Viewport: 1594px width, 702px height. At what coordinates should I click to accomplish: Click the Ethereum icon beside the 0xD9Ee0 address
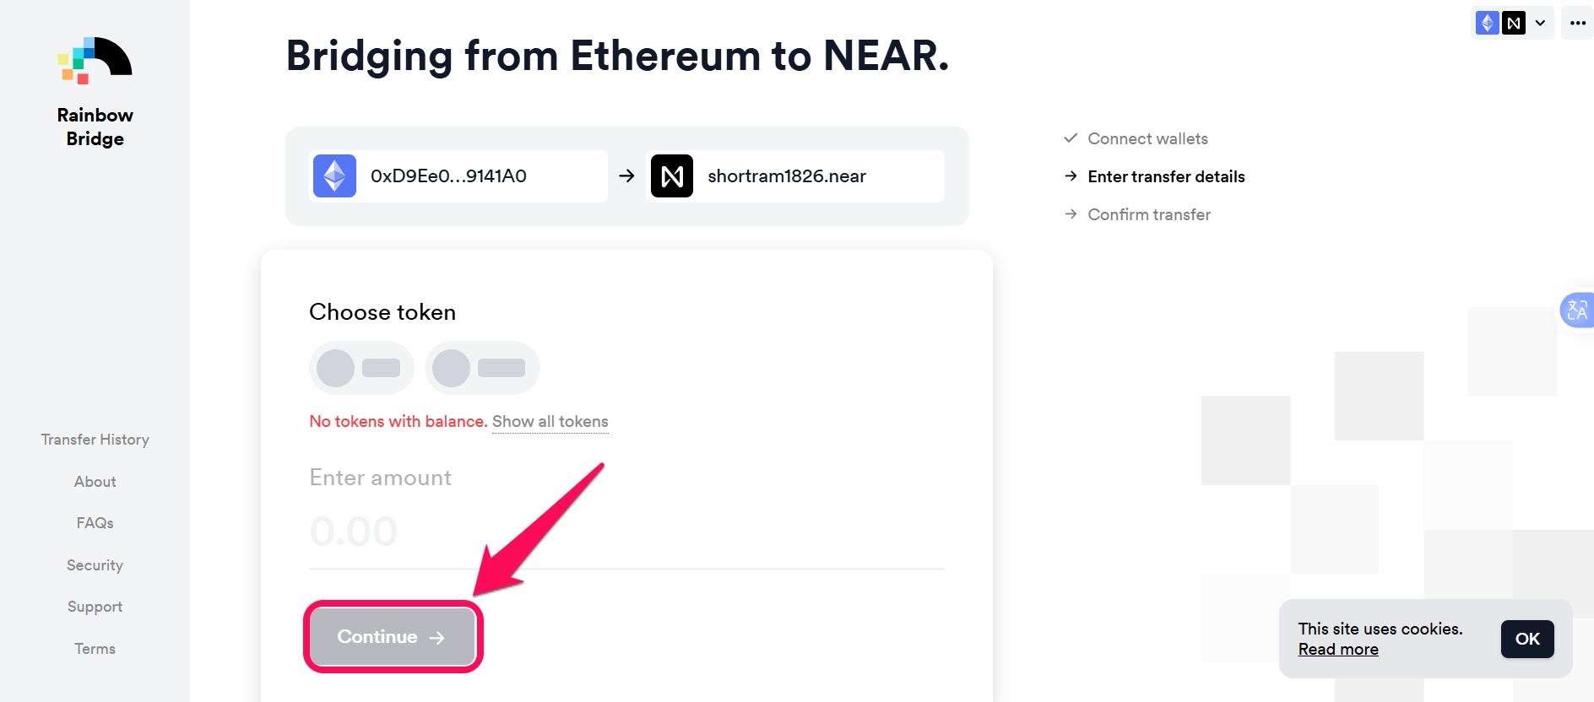tap(334, 175)
